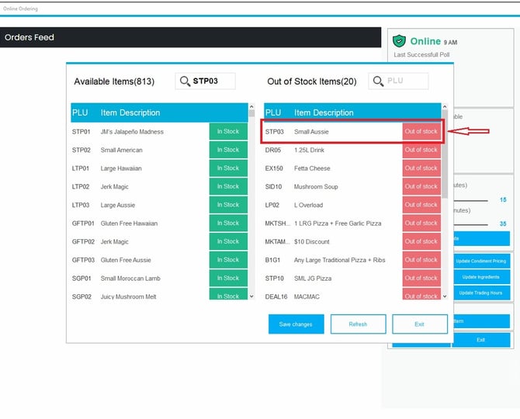Toggle In Stock for Large Hawaiian

tap(228, 168)
